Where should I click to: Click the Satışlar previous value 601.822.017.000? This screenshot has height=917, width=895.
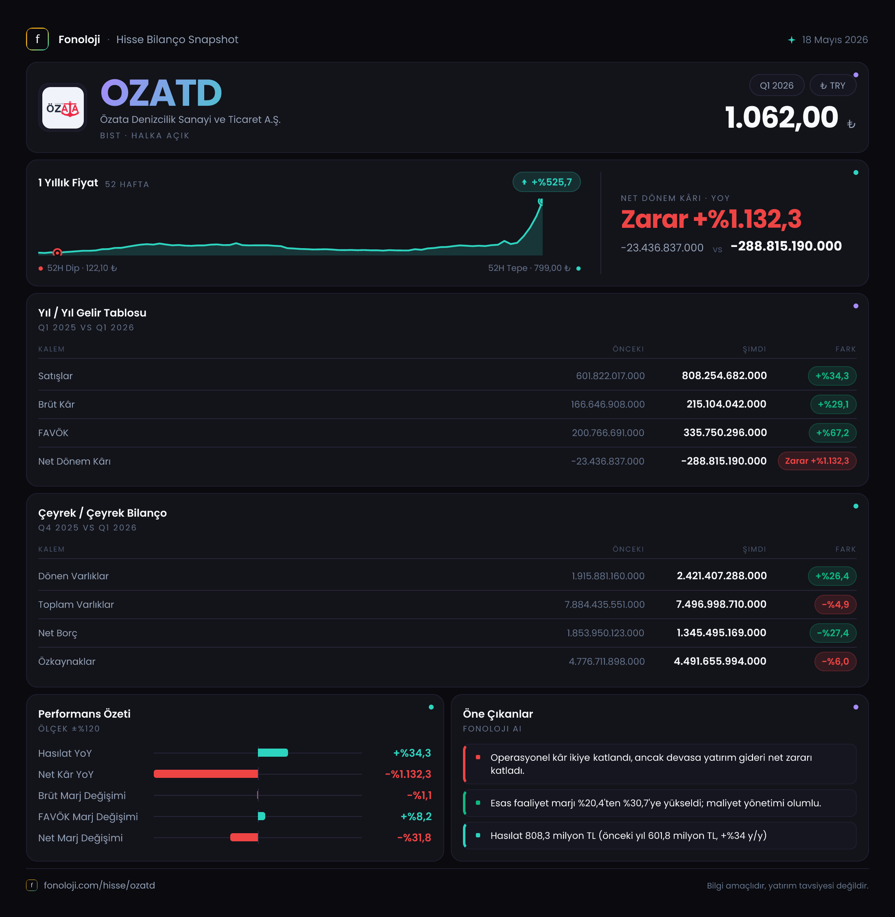[x=610, y=376]
